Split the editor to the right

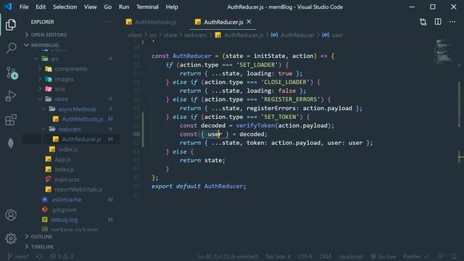click(x=438, y=22)
